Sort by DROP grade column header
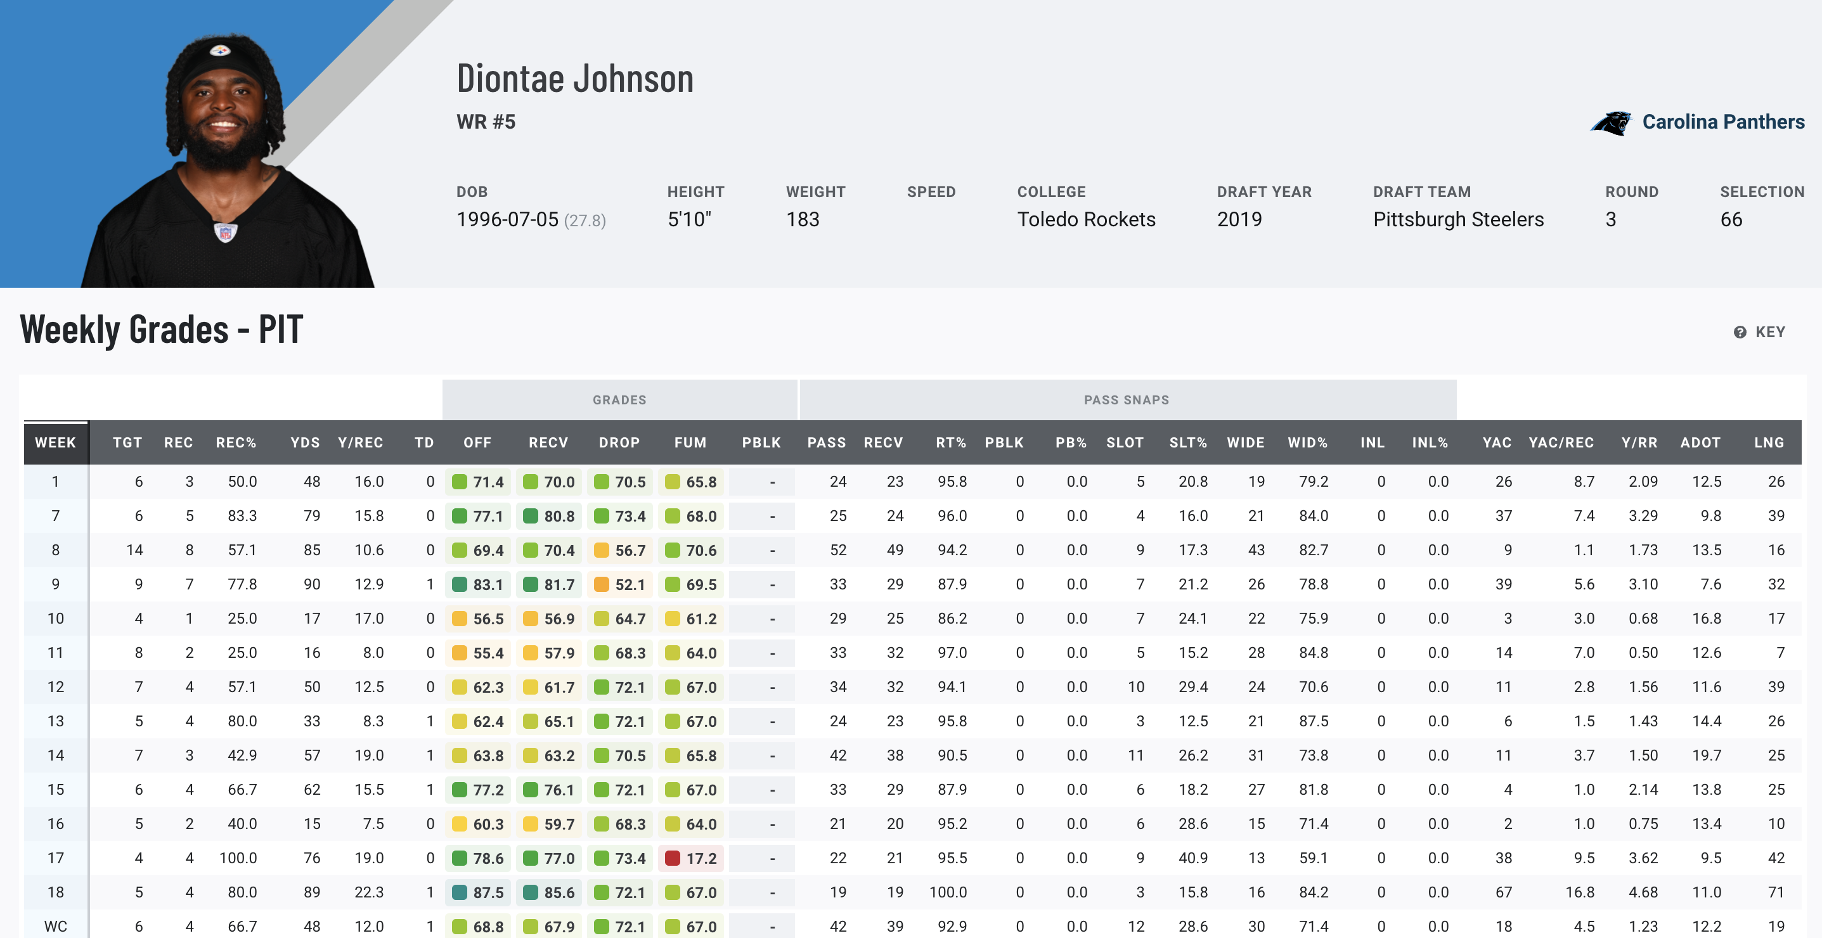The image size is (1822, 938). [619, 442]
